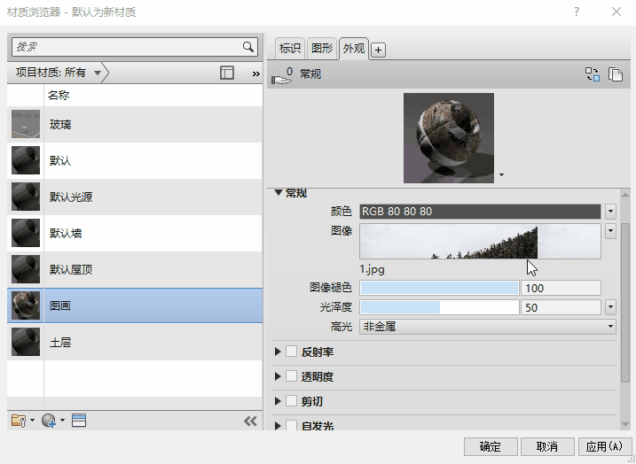
Task: Expand the 透明度 section
Action: (278, 376)
